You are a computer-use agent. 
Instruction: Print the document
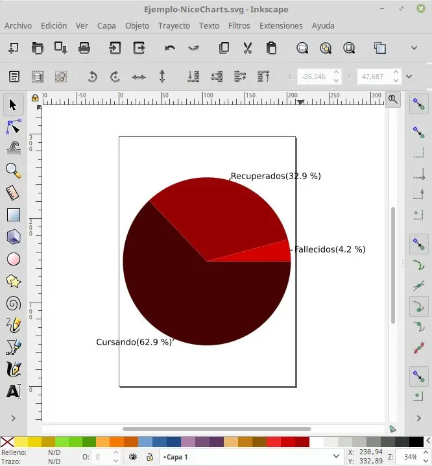coord(84,48)
